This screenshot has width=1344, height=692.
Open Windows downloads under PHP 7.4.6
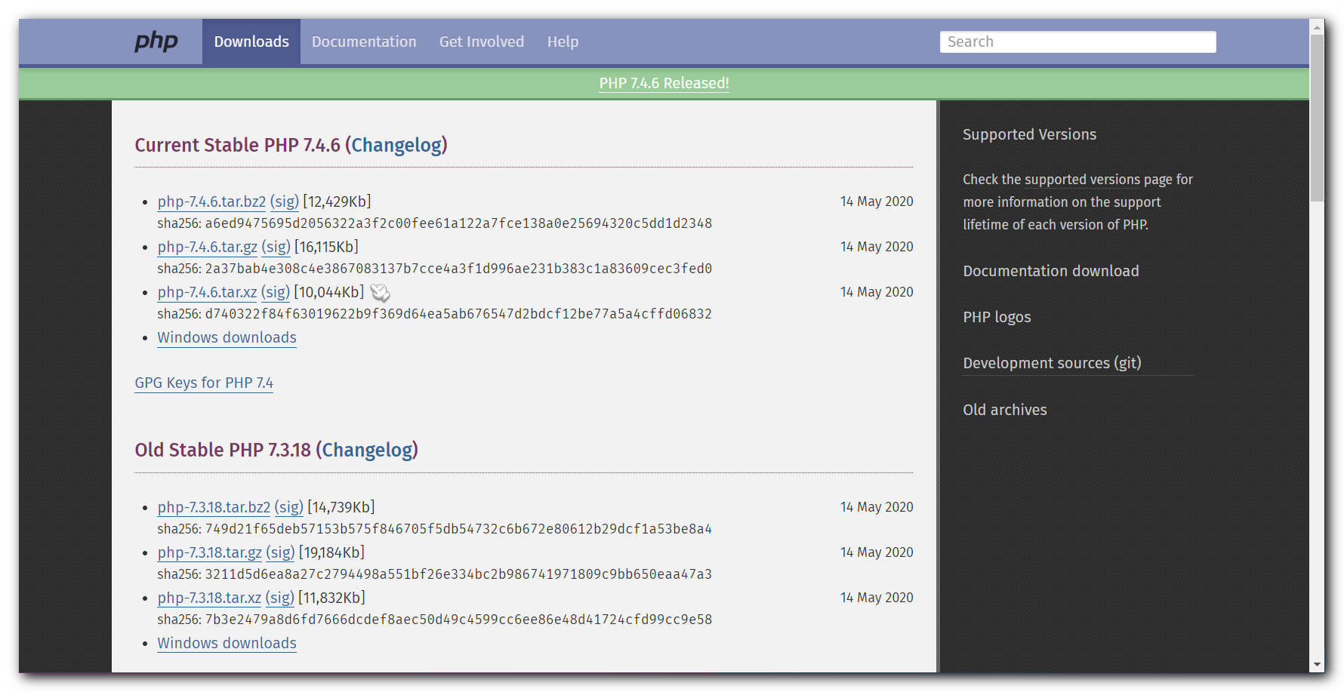[227, 337]
